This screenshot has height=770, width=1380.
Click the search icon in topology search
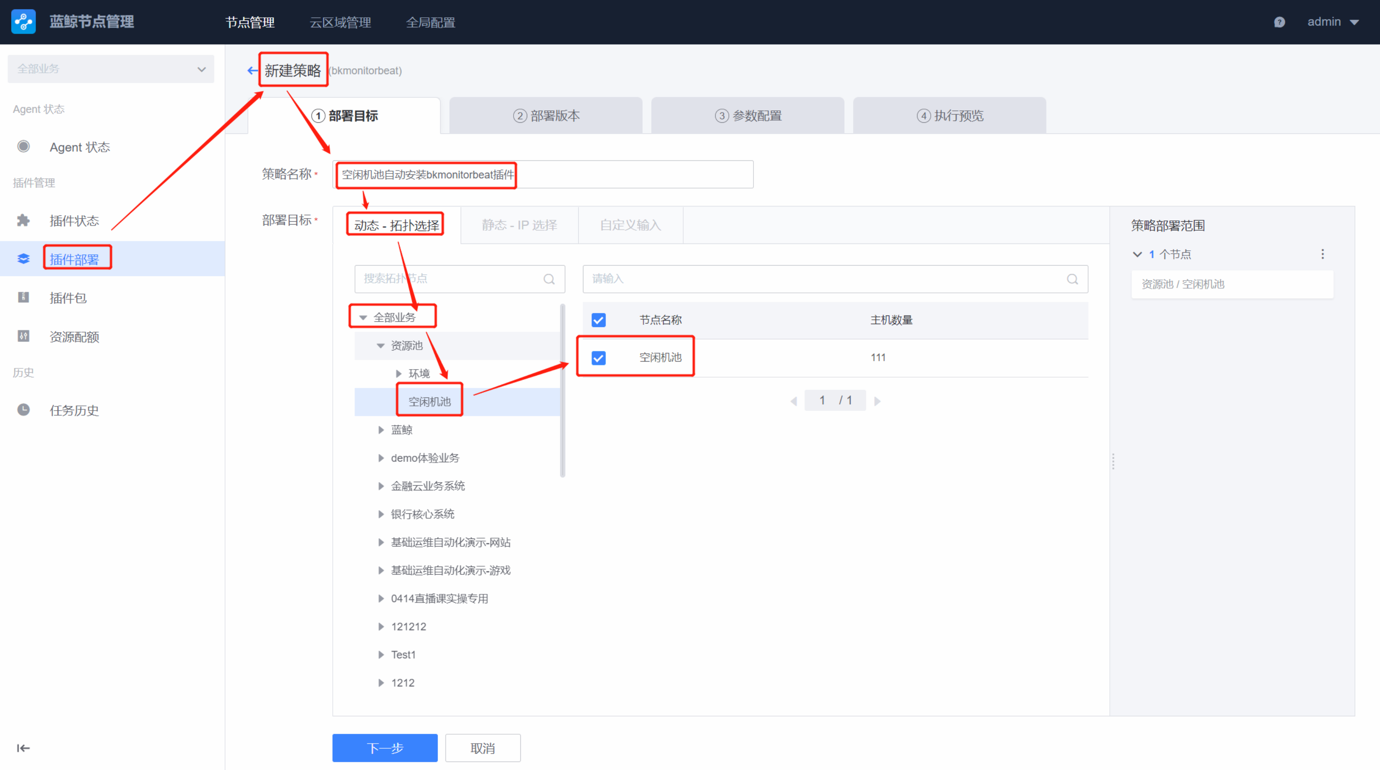pyautogui.click(x=549, y=279)
